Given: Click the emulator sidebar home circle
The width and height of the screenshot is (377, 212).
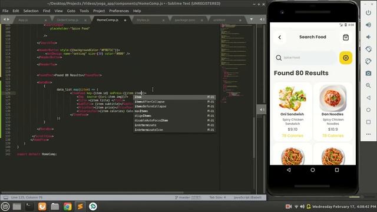Looking at the screenshot, I should point(368,110).
